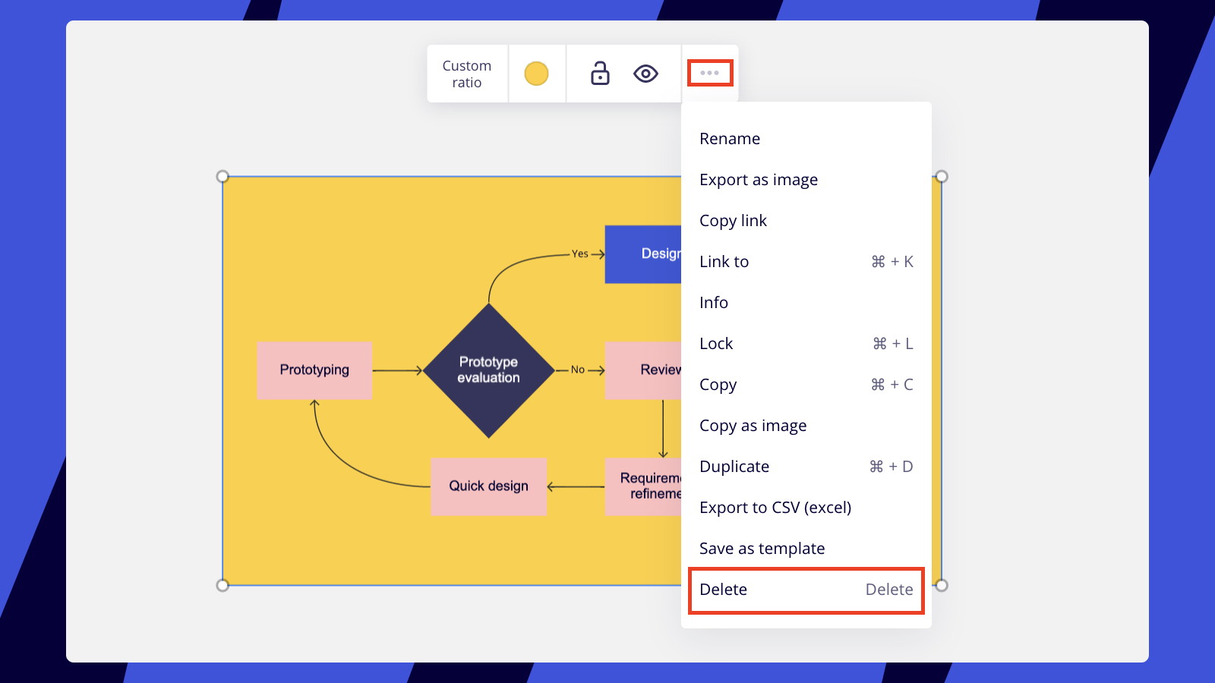Image resolution: width=1215 pixels, height=683 pixels.
Task: Choose Lock in the context menu
Action: [x=716, y=344]
